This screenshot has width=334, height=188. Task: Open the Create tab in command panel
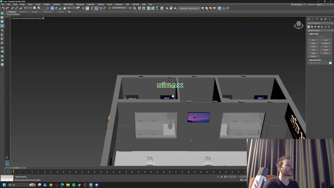[x=309, y=19]
